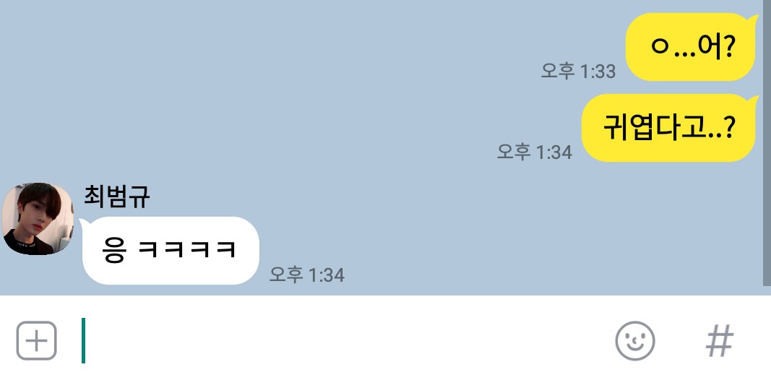This screenshot has width=771, height=380.
Task: Tap the 오후 1:34 timestamp beside 응 ㅋㅋㅋㅋ
Action: point(307,275)
